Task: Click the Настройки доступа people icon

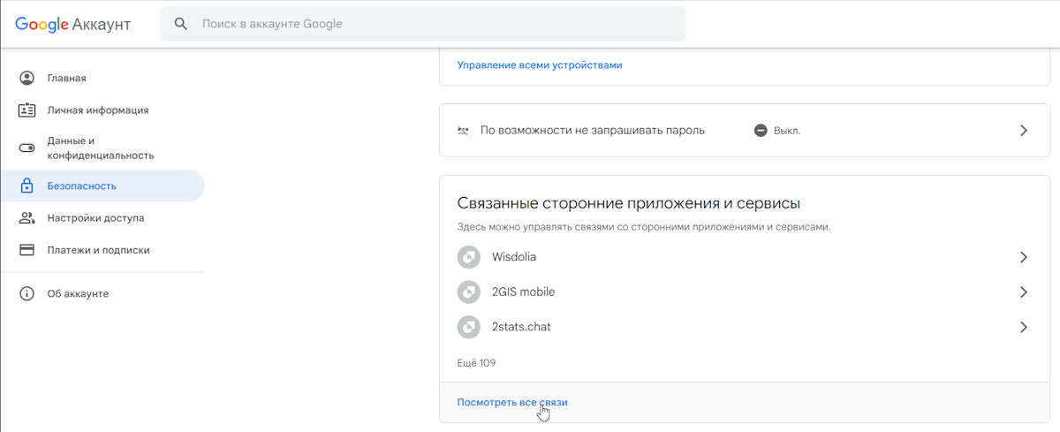Action: click(x=27, y=217)
